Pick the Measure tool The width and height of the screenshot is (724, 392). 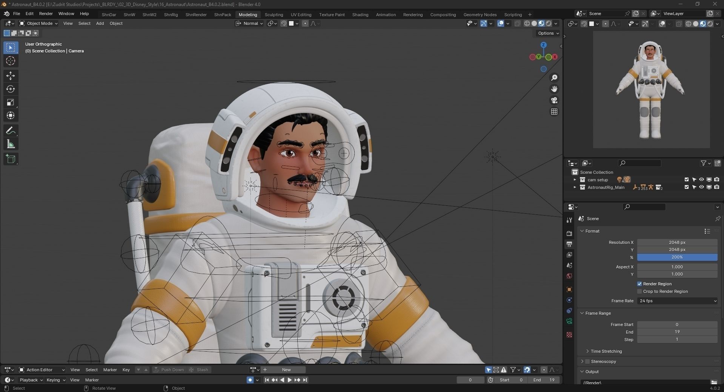click(x=11, y=144)
